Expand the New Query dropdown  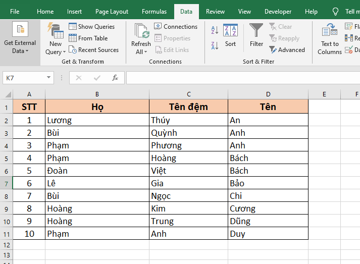[x=55, y=52]
